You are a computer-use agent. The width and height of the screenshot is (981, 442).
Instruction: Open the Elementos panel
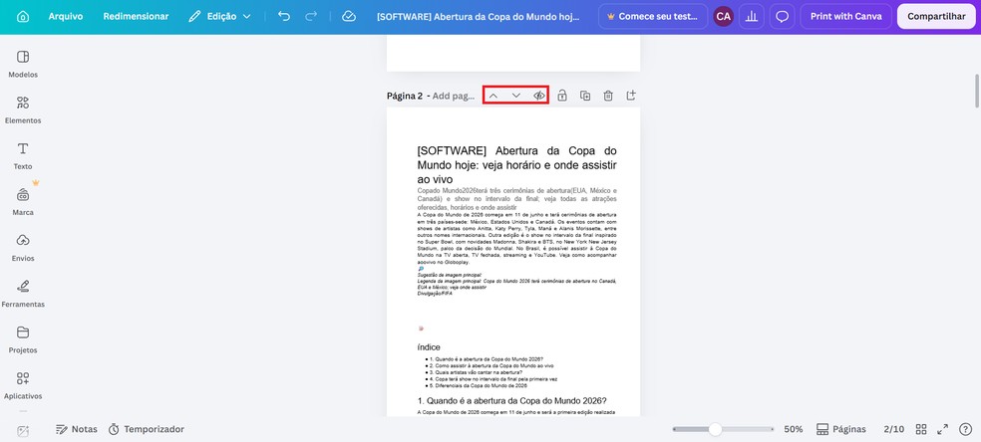pyautogui.click(x=23, y=110)
